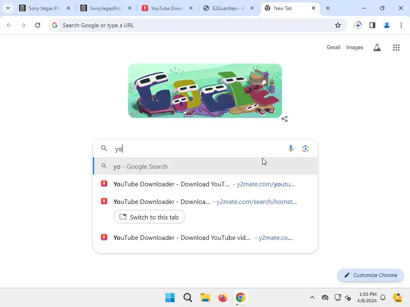Close the Sony Vegas Pro tab
The image size is (410, 307).
[x=68, y=8]
